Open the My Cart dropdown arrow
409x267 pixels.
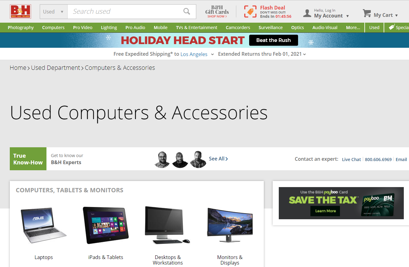click(x=396, y=15)
